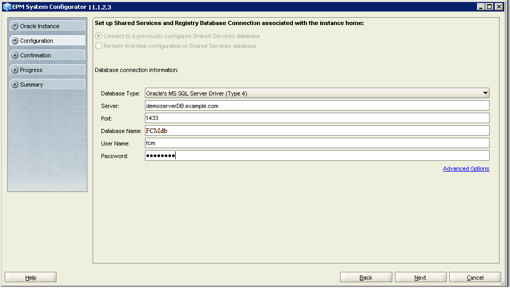This screenshot has height=288, width=510.
Task: Open Help for the configurator
Action: (30, 278)
